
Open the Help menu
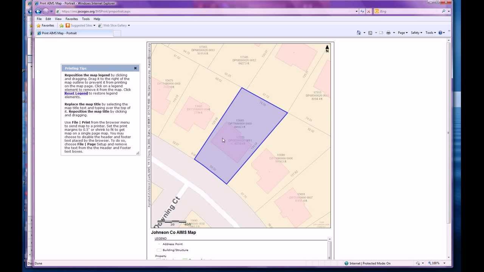click(x=97, y=19)
